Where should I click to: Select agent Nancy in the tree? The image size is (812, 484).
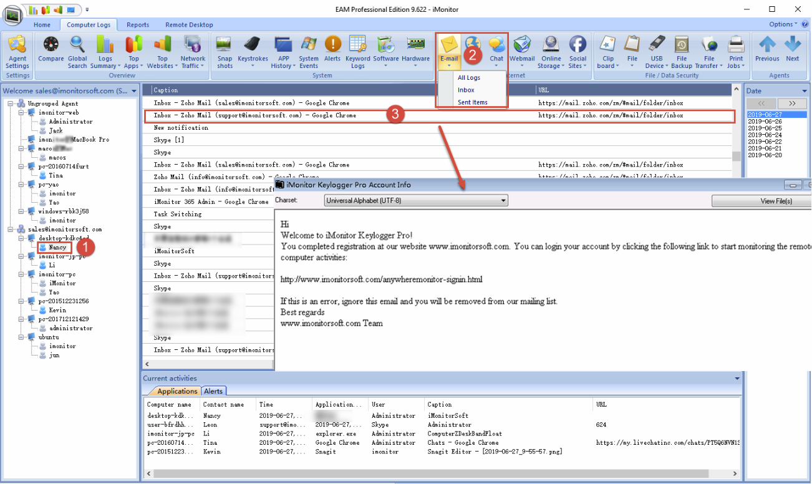click(57, 248)
